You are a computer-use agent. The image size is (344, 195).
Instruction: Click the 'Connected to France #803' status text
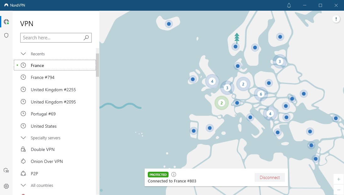tap(172, 181)
